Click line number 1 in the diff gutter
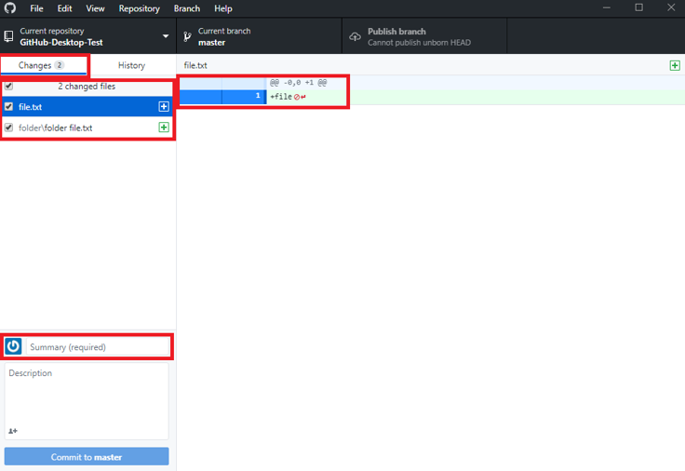This screenshot has height=471, width=685. (x=258, y=96)
